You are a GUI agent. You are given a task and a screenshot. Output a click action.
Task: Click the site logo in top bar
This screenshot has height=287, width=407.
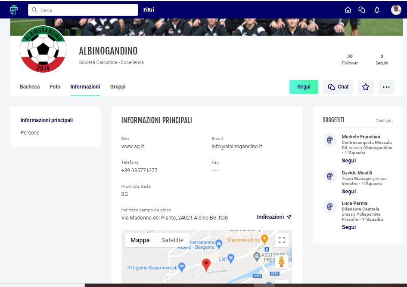[14, 10]
